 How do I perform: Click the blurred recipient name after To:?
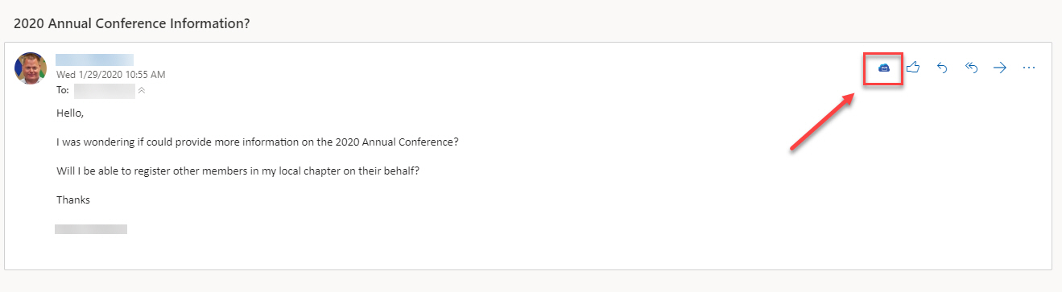104,91
